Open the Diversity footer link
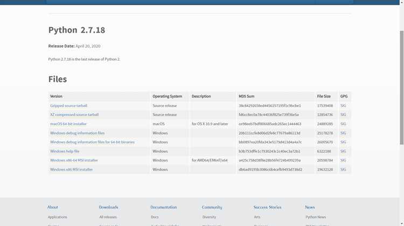 point(209,217)
